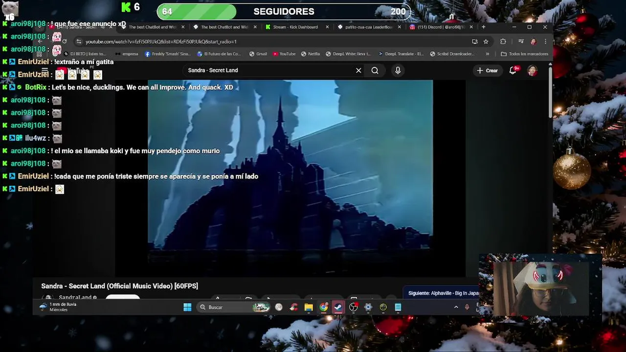Image resolution: width=626 pixels, height=352 pixels.
Task: Open the Windows Start menu
Action: [x=187, y=307]
